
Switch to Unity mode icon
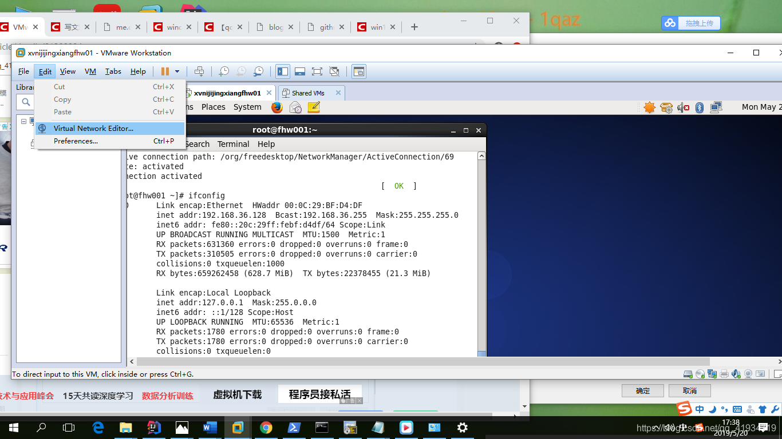click(334, 71)
